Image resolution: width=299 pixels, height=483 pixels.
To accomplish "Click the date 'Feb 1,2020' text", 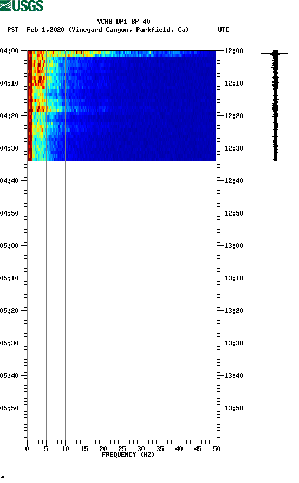I will pyautogui.click(x=45, y=30).
